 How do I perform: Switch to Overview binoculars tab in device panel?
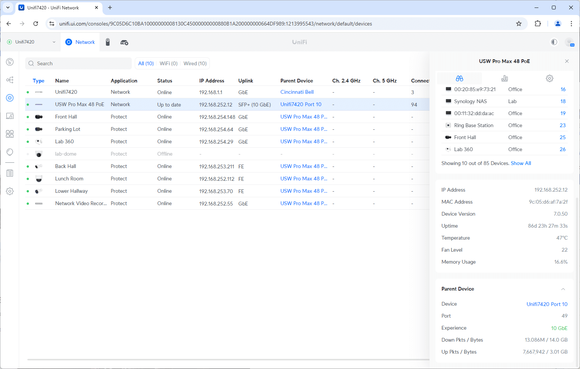click(x=459, y=78)
